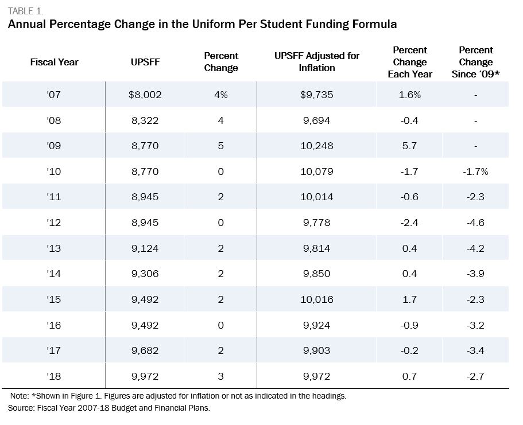Click the $9,735 inflation-adjusted value
The width and height of the screenshot is (523, 425).
click(x=316, y=95)
